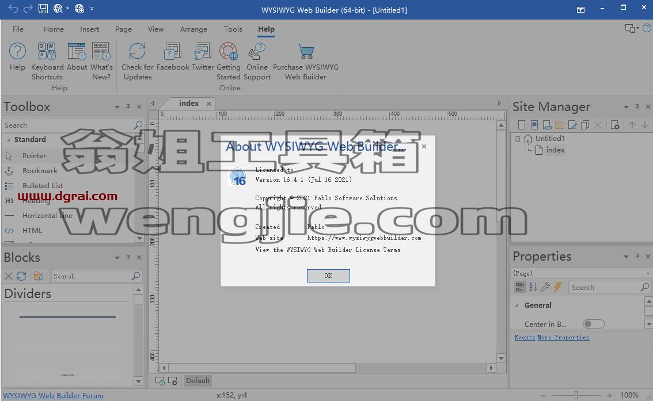653x401 pixels.
Task: Open page properties gear icon in Site Manager
Action: 615,125
